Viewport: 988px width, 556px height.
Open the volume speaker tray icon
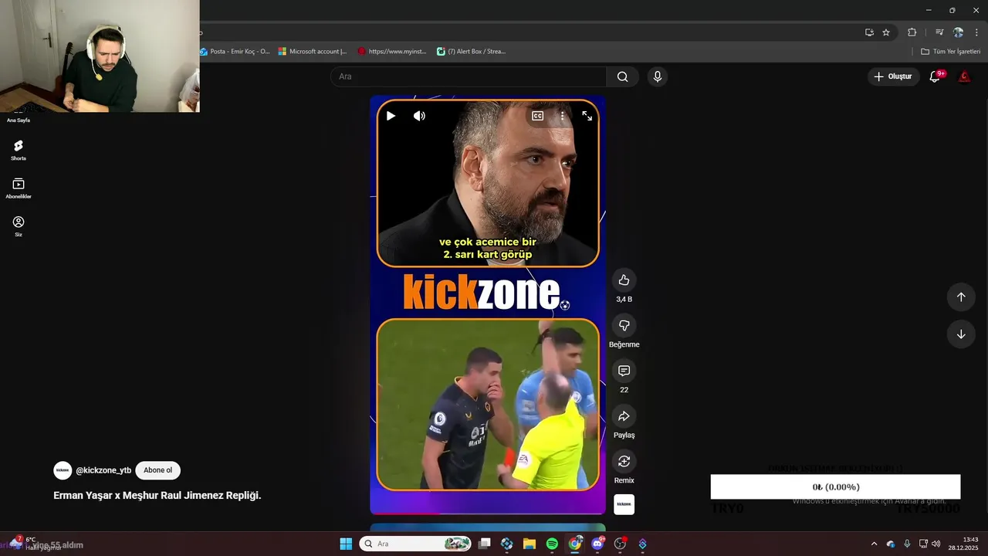point(936,544)
